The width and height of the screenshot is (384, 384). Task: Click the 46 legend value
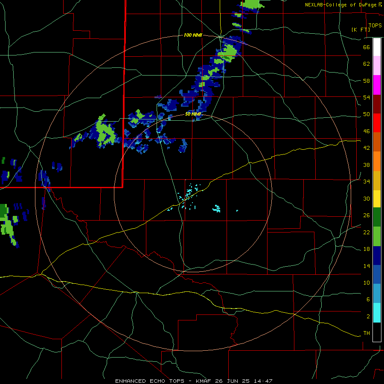tap(367, 131)
